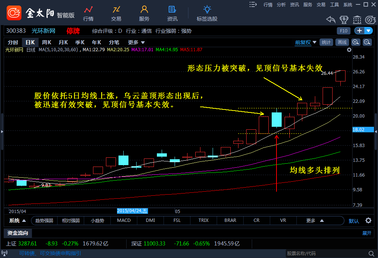Expand 更多 indicators in the bottom bar
Viewport: 378px width, 258px height.
pos(315,220)
